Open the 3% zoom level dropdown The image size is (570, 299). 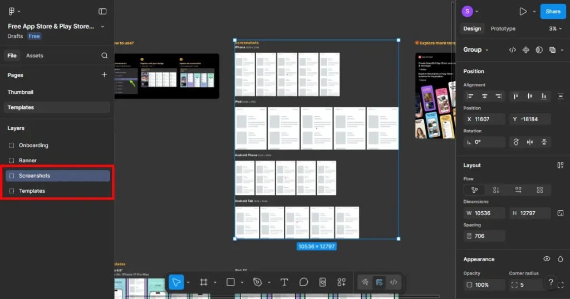[x=555, y=29]
